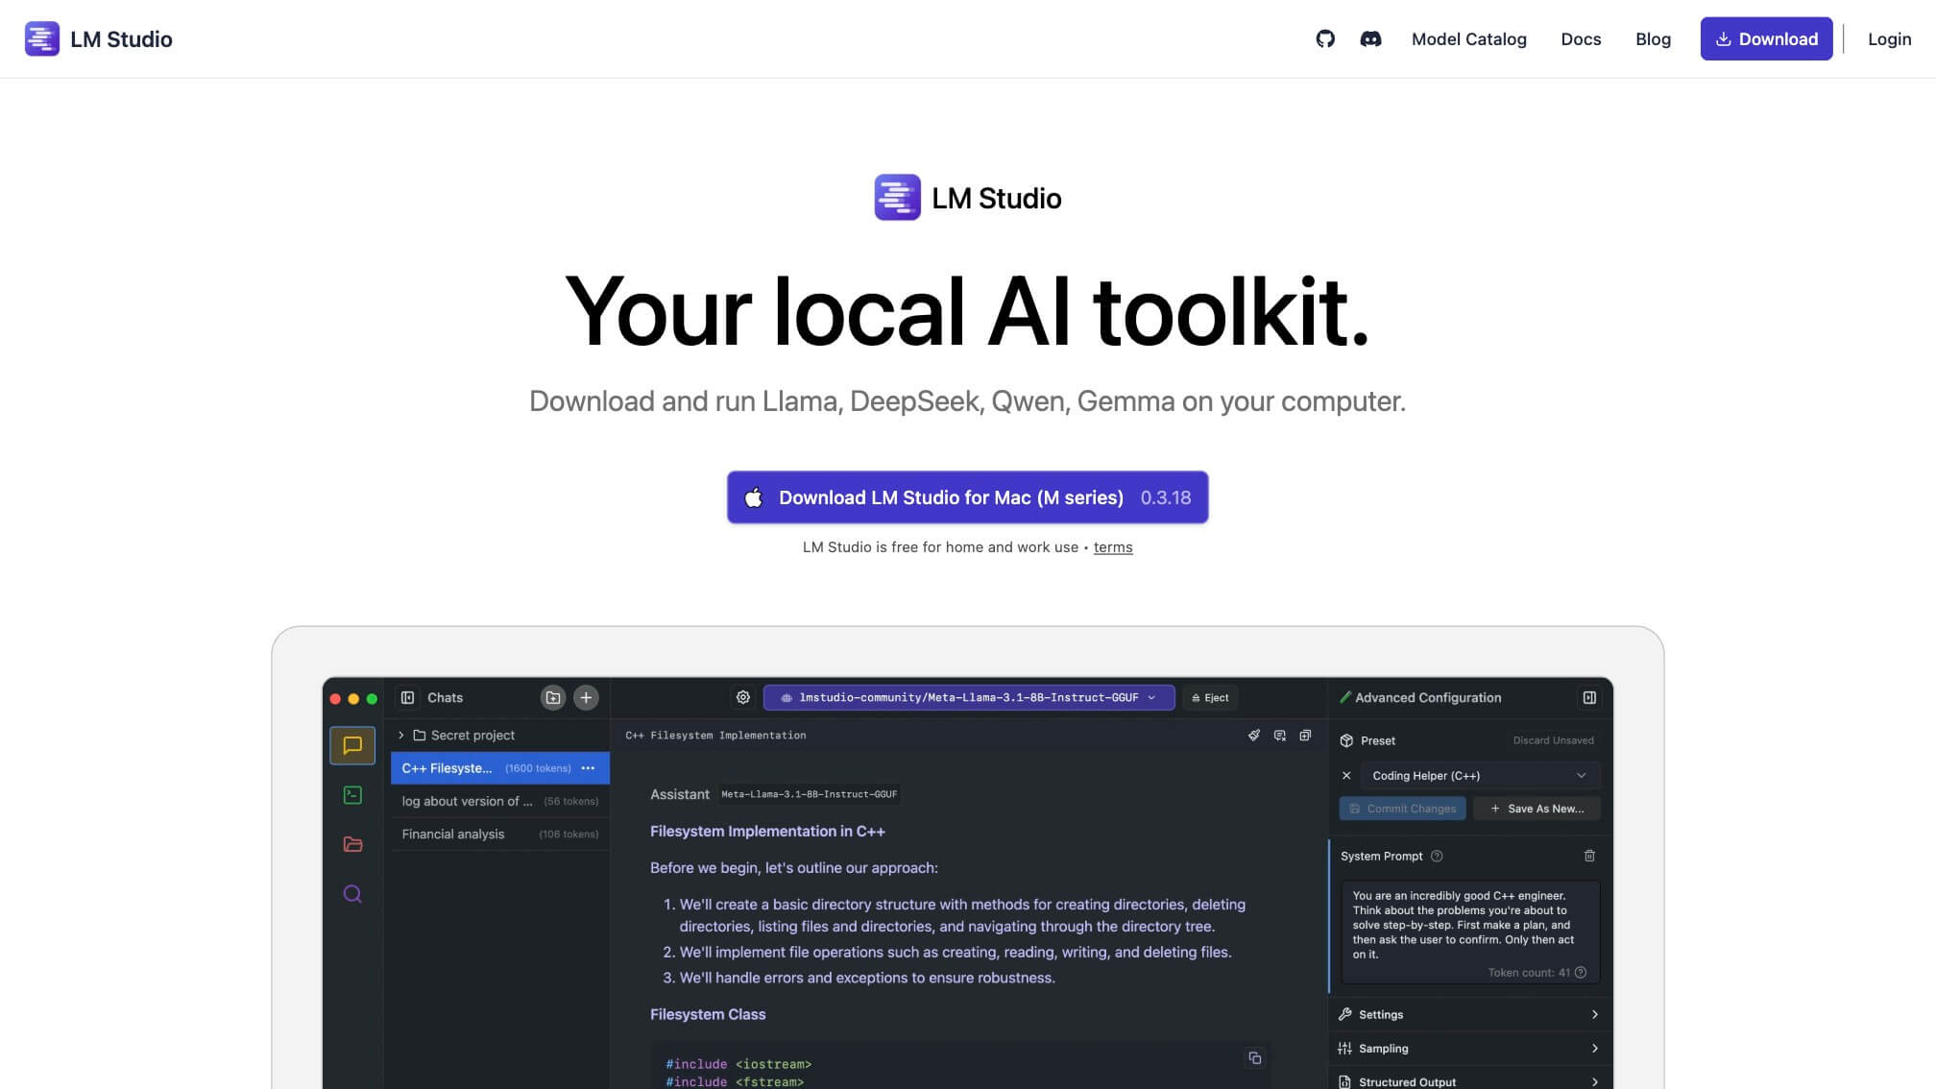
Task: Open the red folder sidebar icon
Action: (352, 844)
